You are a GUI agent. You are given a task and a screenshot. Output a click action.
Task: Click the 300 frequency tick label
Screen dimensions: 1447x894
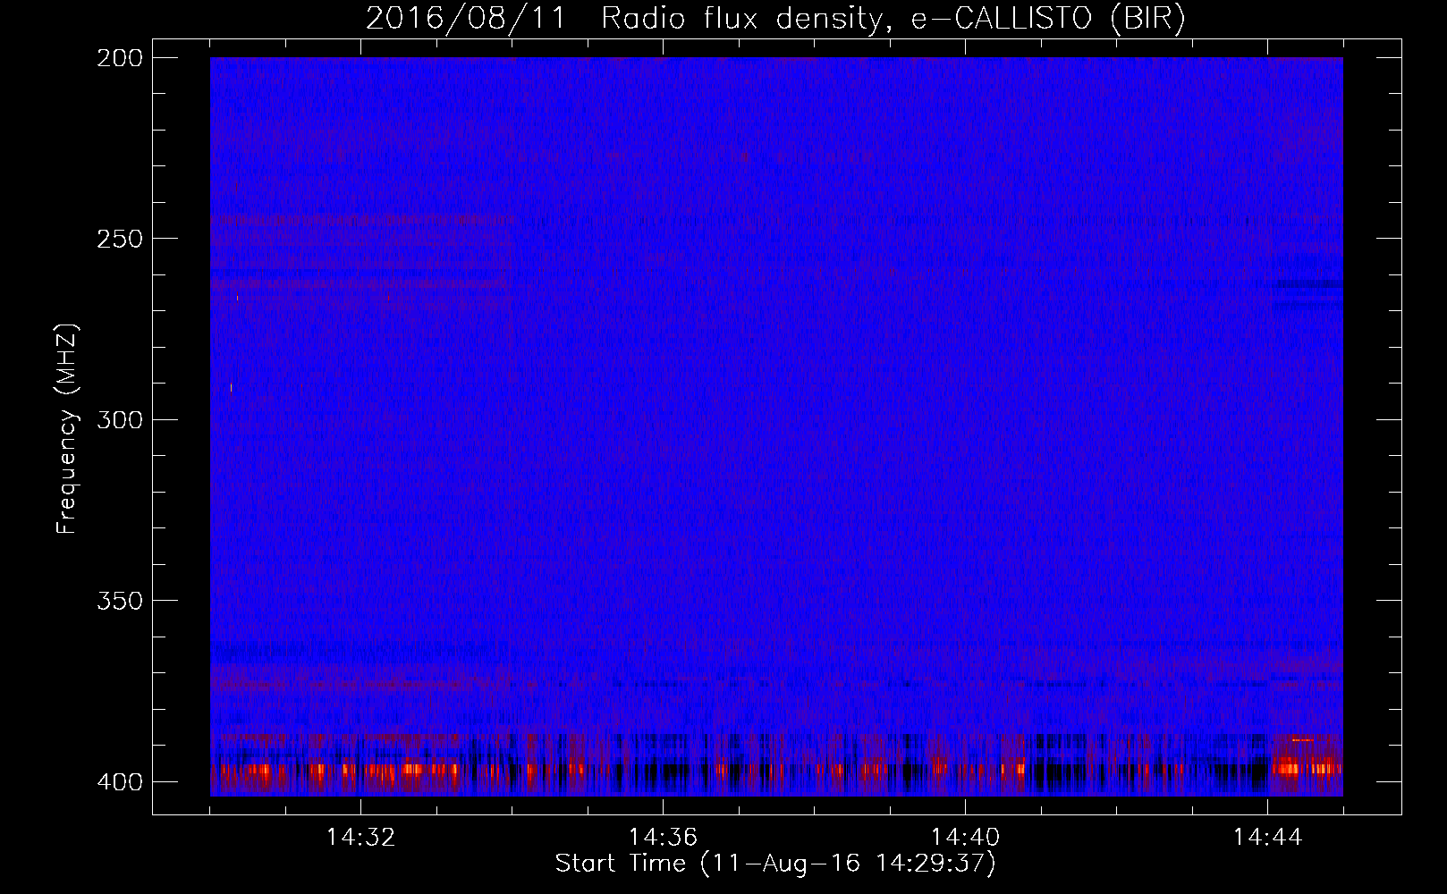(x=119, y=419)
